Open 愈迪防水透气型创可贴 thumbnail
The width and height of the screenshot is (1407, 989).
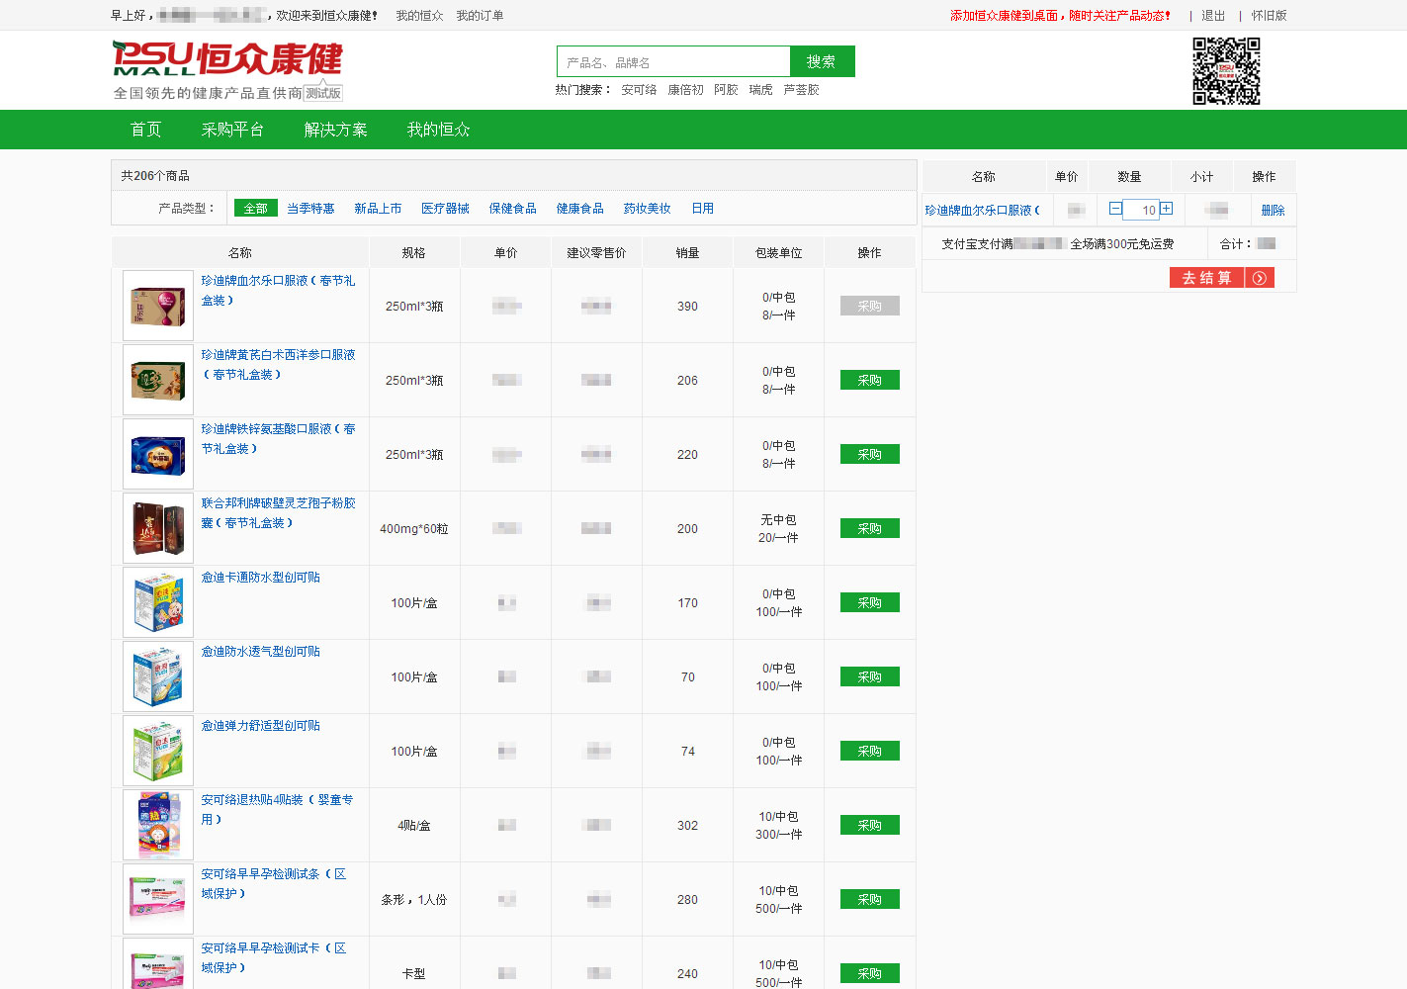click(x=158, y=676)
